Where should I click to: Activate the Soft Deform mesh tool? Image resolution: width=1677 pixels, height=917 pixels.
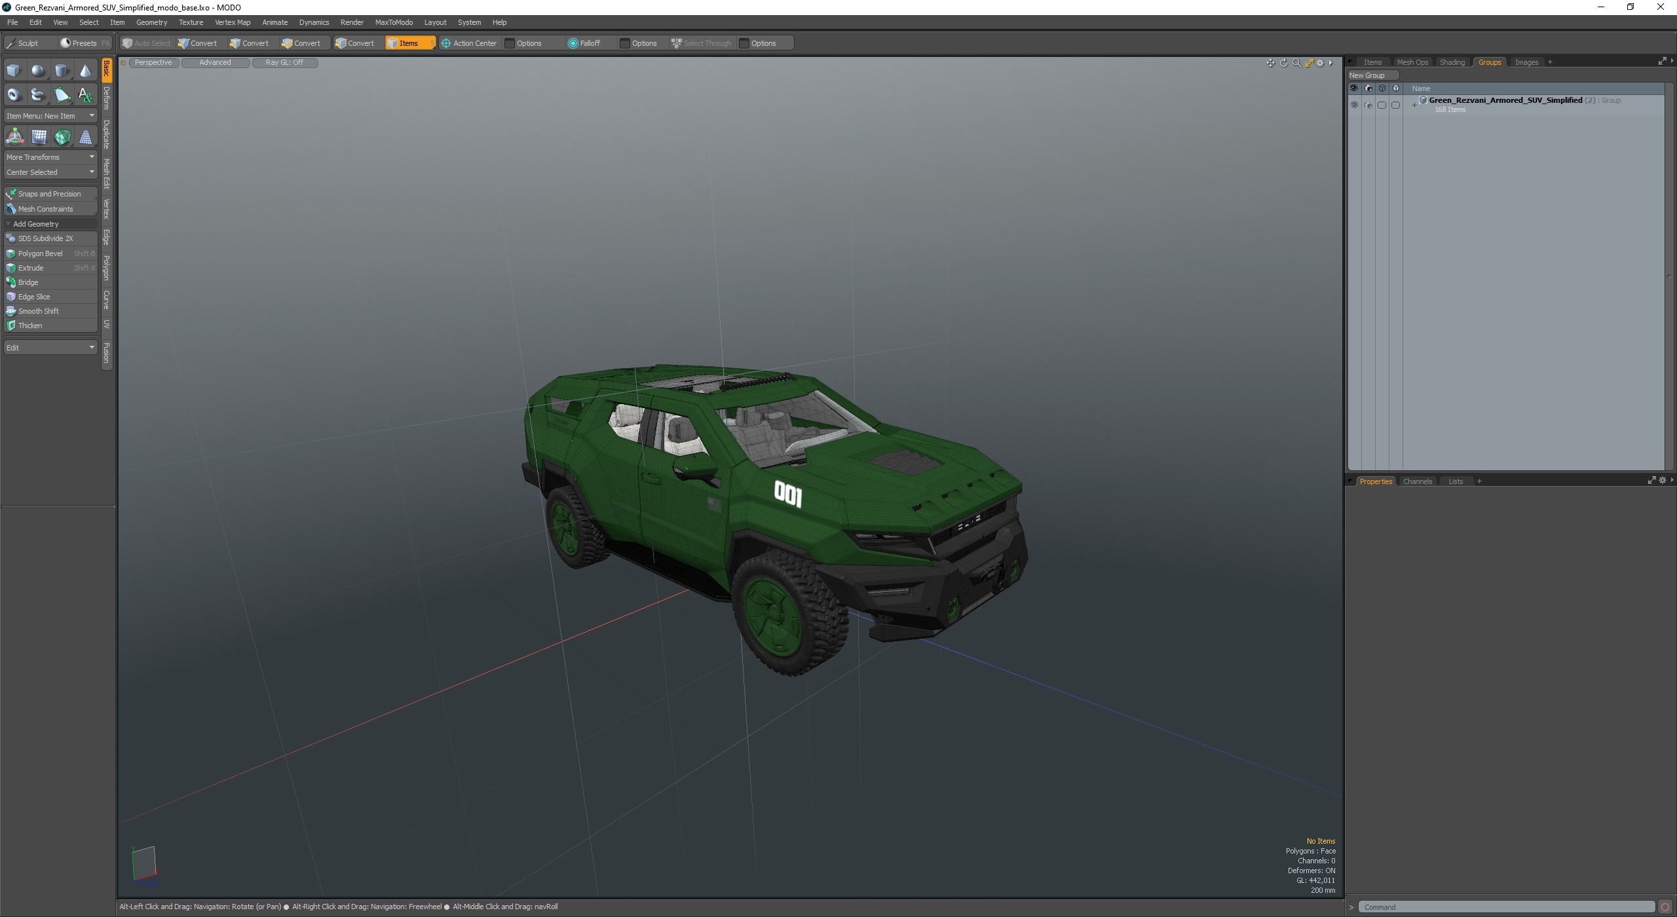click(x=39, y=137)
